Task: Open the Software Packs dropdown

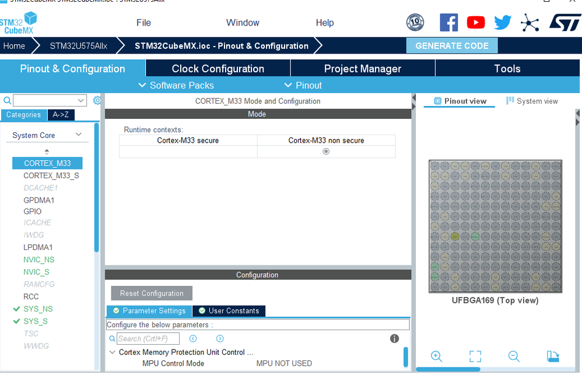Action: pos(176,85)
